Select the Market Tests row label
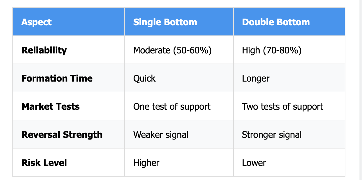Image resolution: width=362 pixels, height=180 pixels. (51, 106)
